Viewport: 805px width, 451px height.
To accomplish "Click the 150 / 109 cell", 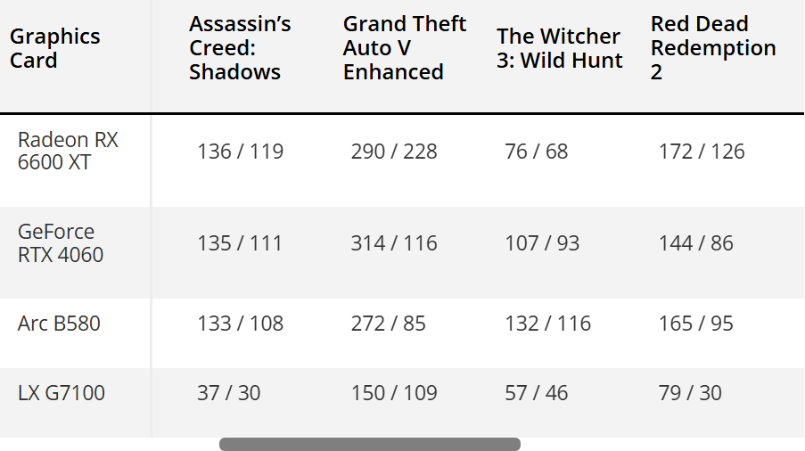I will 394,393.
